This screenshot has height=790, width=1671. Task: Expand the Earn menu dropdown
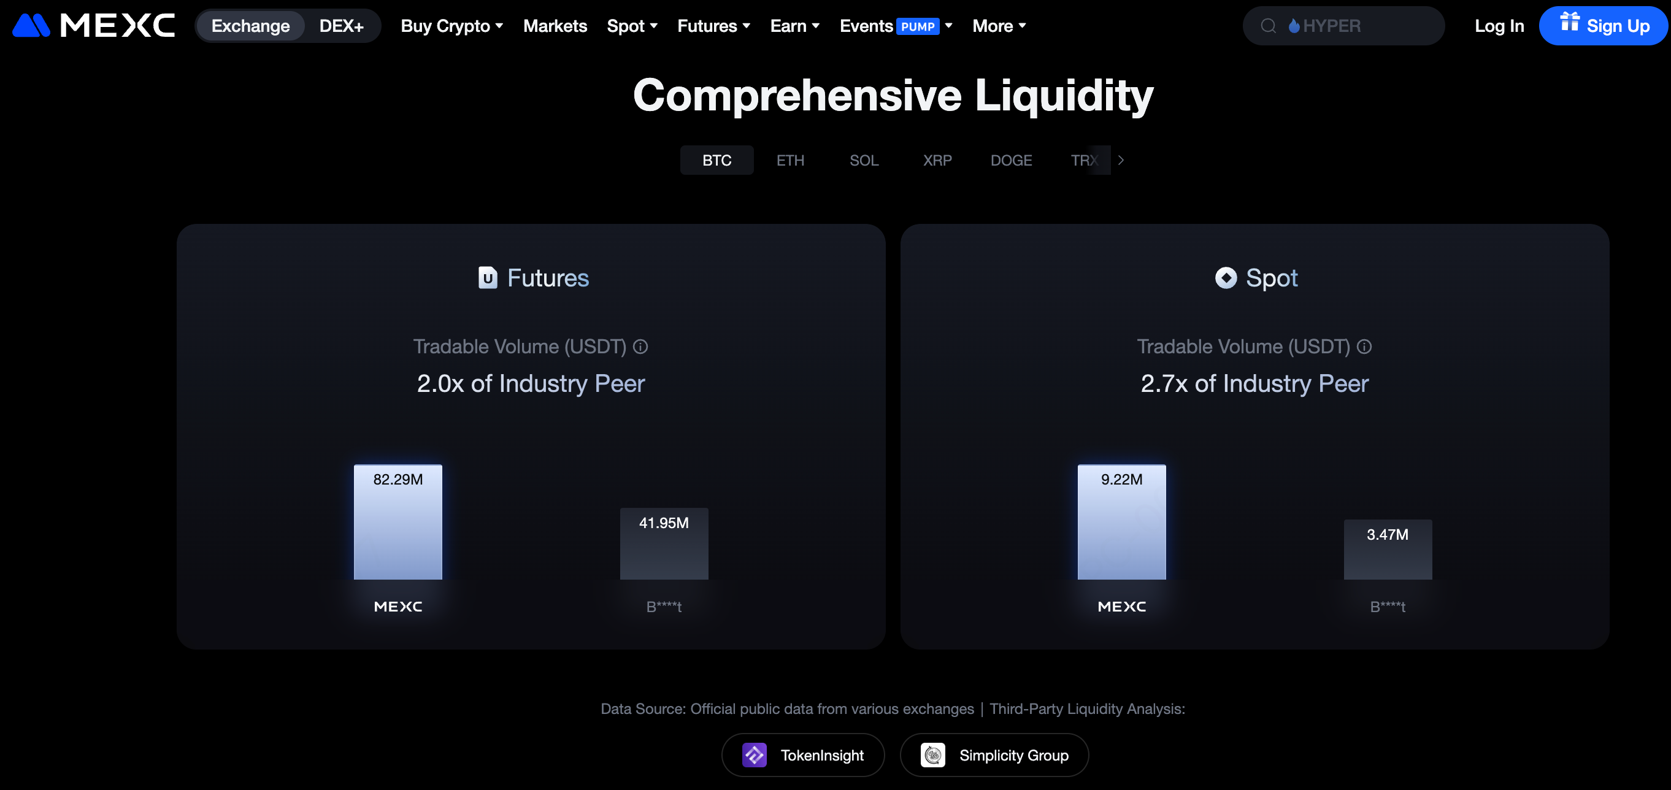point(794,26)
